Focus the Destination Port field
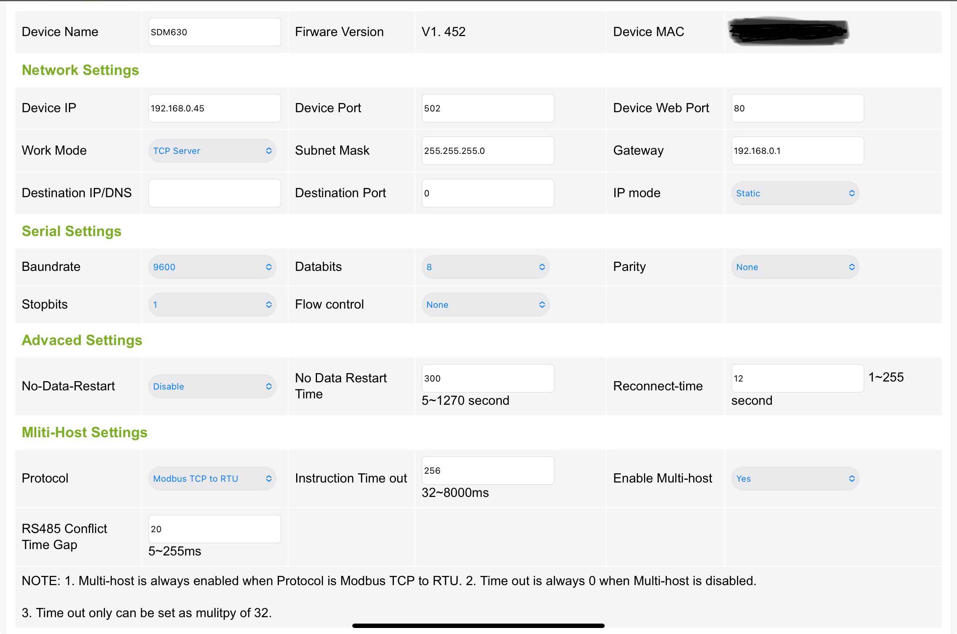957x634 pixels. click(x=488, y=193)
